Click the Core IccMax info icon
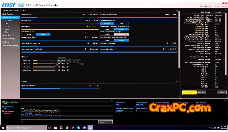This screenshot has height=132, width=228. point(31,32)
